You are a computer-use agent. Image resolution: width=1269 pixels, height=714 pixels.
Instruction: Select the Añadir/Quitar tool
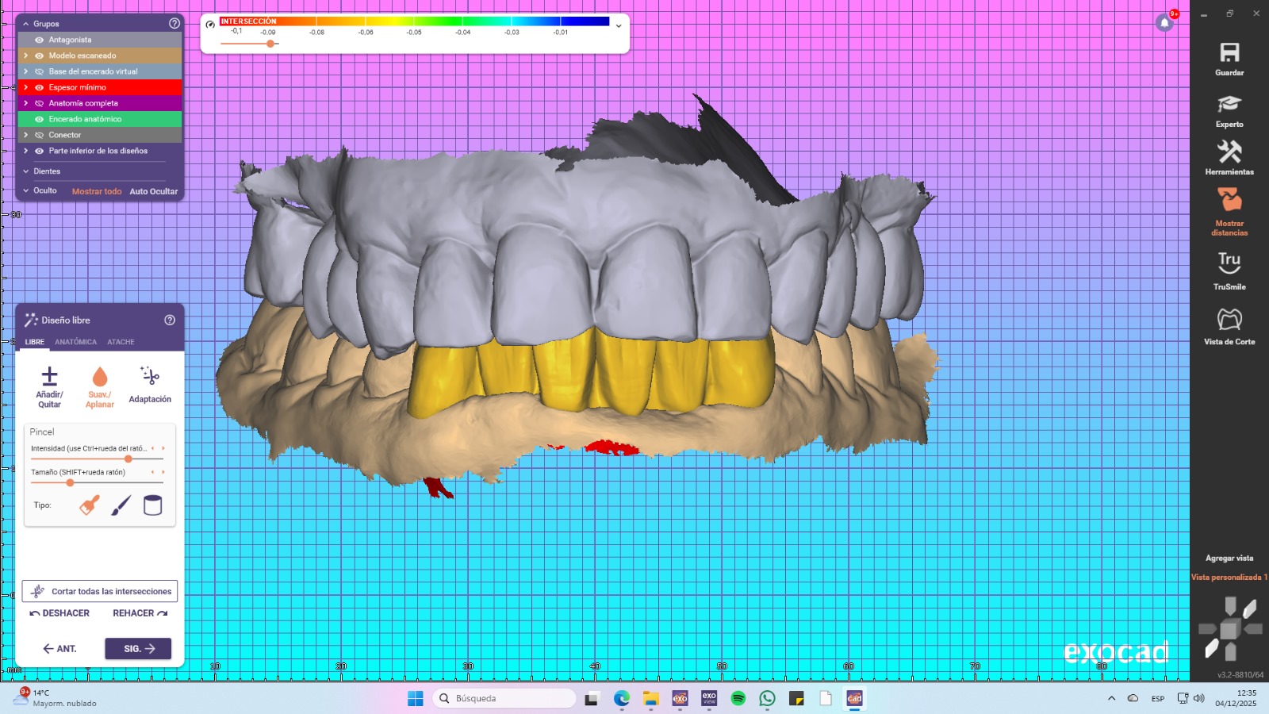click(x=49, y=387)
